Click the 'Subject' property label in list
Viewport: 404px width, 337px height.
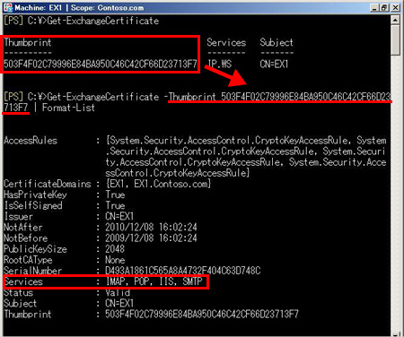coord(21,303)
